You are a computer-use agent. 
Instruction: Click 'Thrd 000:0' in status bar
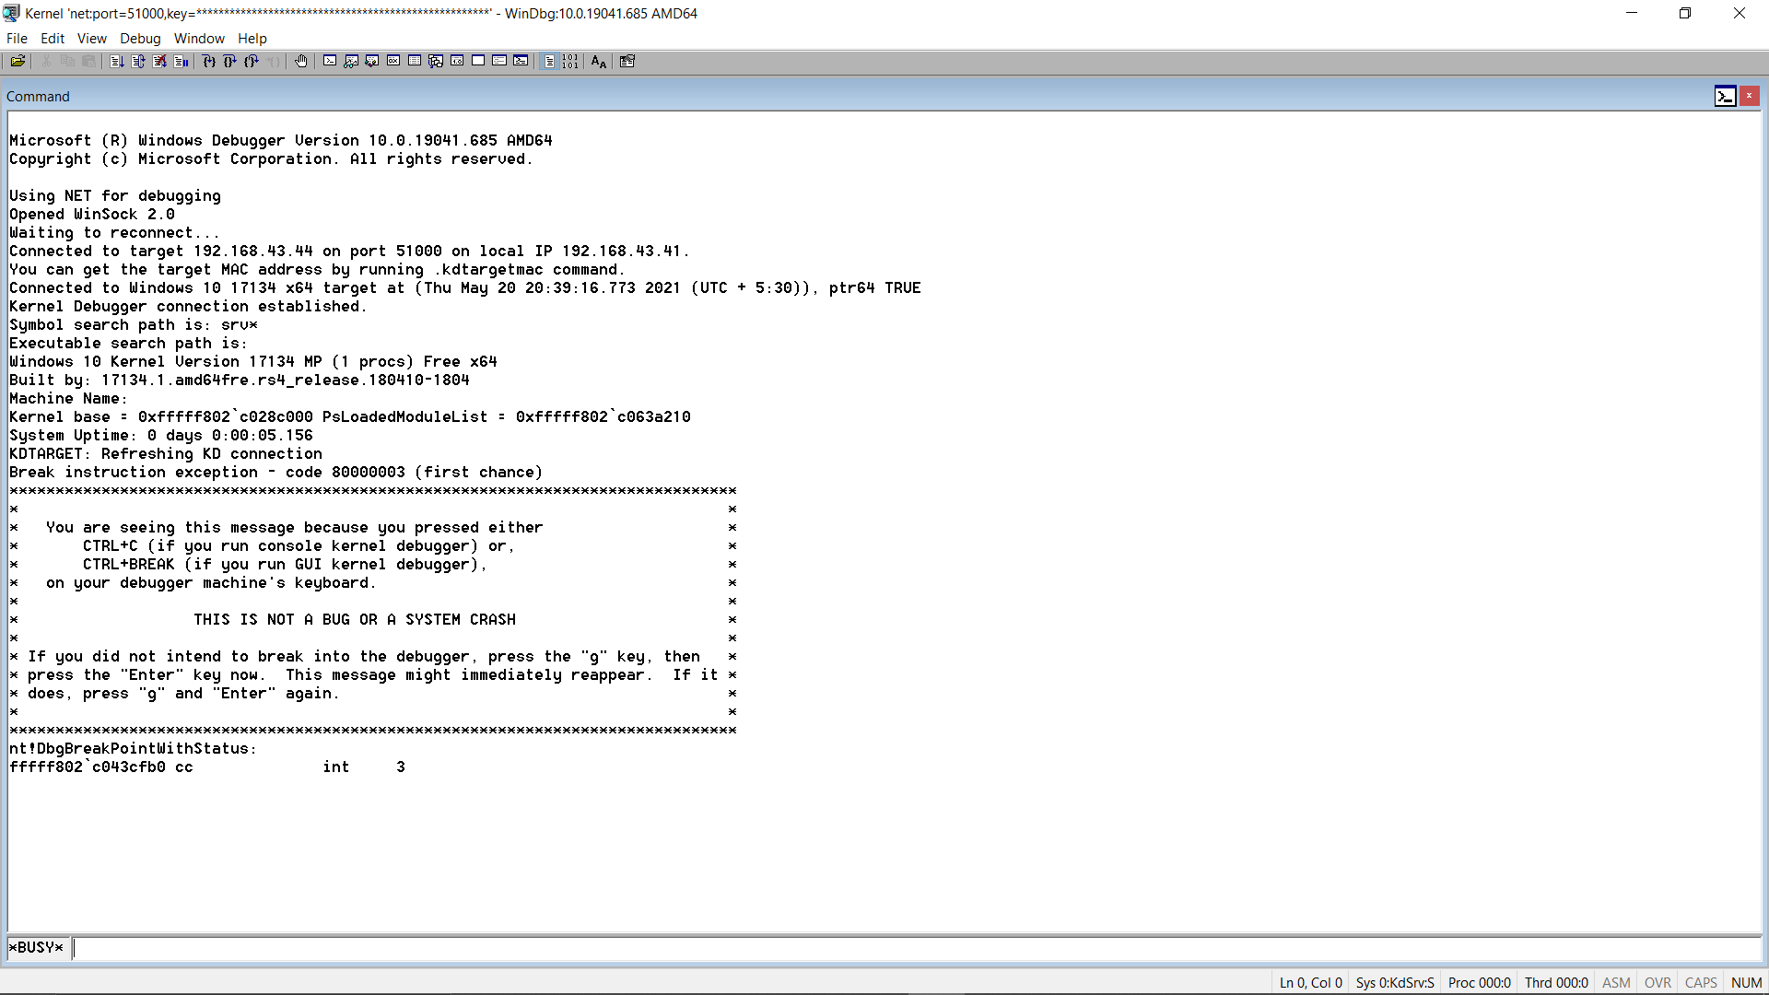[1556, 983]
